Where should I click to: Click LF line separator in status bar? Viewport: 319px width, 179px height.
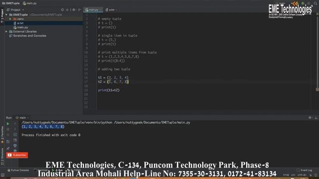point(293,175)
